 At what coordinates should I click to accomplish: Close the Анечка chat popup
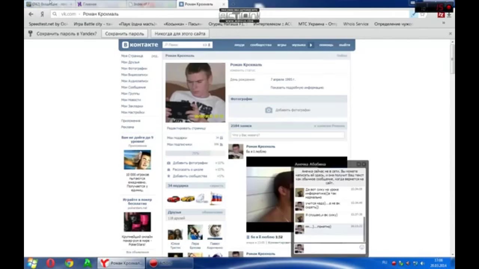point(364,164)
